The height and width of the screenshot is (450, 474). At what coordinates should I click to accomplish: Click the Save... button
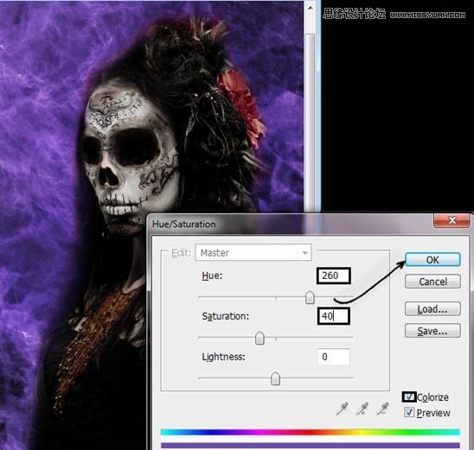(432, 331)
